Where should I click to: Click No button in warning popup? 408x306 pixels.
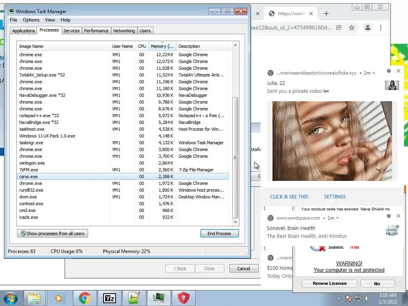pyautogui.click(x=377, y=283)
